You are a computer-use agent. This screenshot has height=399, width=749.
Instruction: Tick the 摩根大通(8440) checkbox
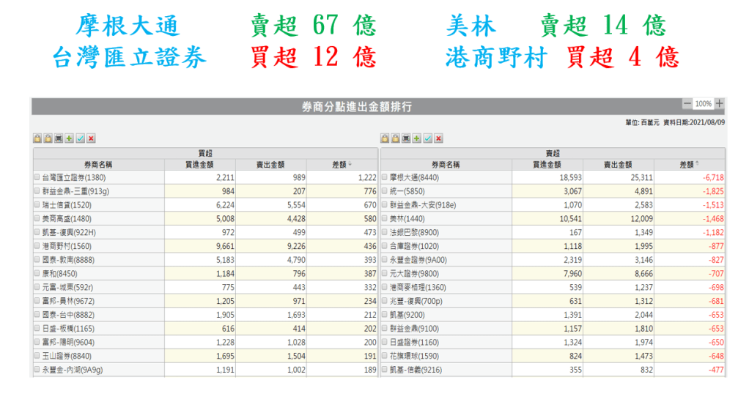(385, 177)
